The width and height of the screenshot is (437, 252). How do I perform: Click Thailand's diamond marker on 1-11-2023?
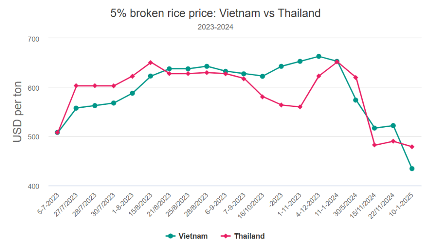(300, 107)
